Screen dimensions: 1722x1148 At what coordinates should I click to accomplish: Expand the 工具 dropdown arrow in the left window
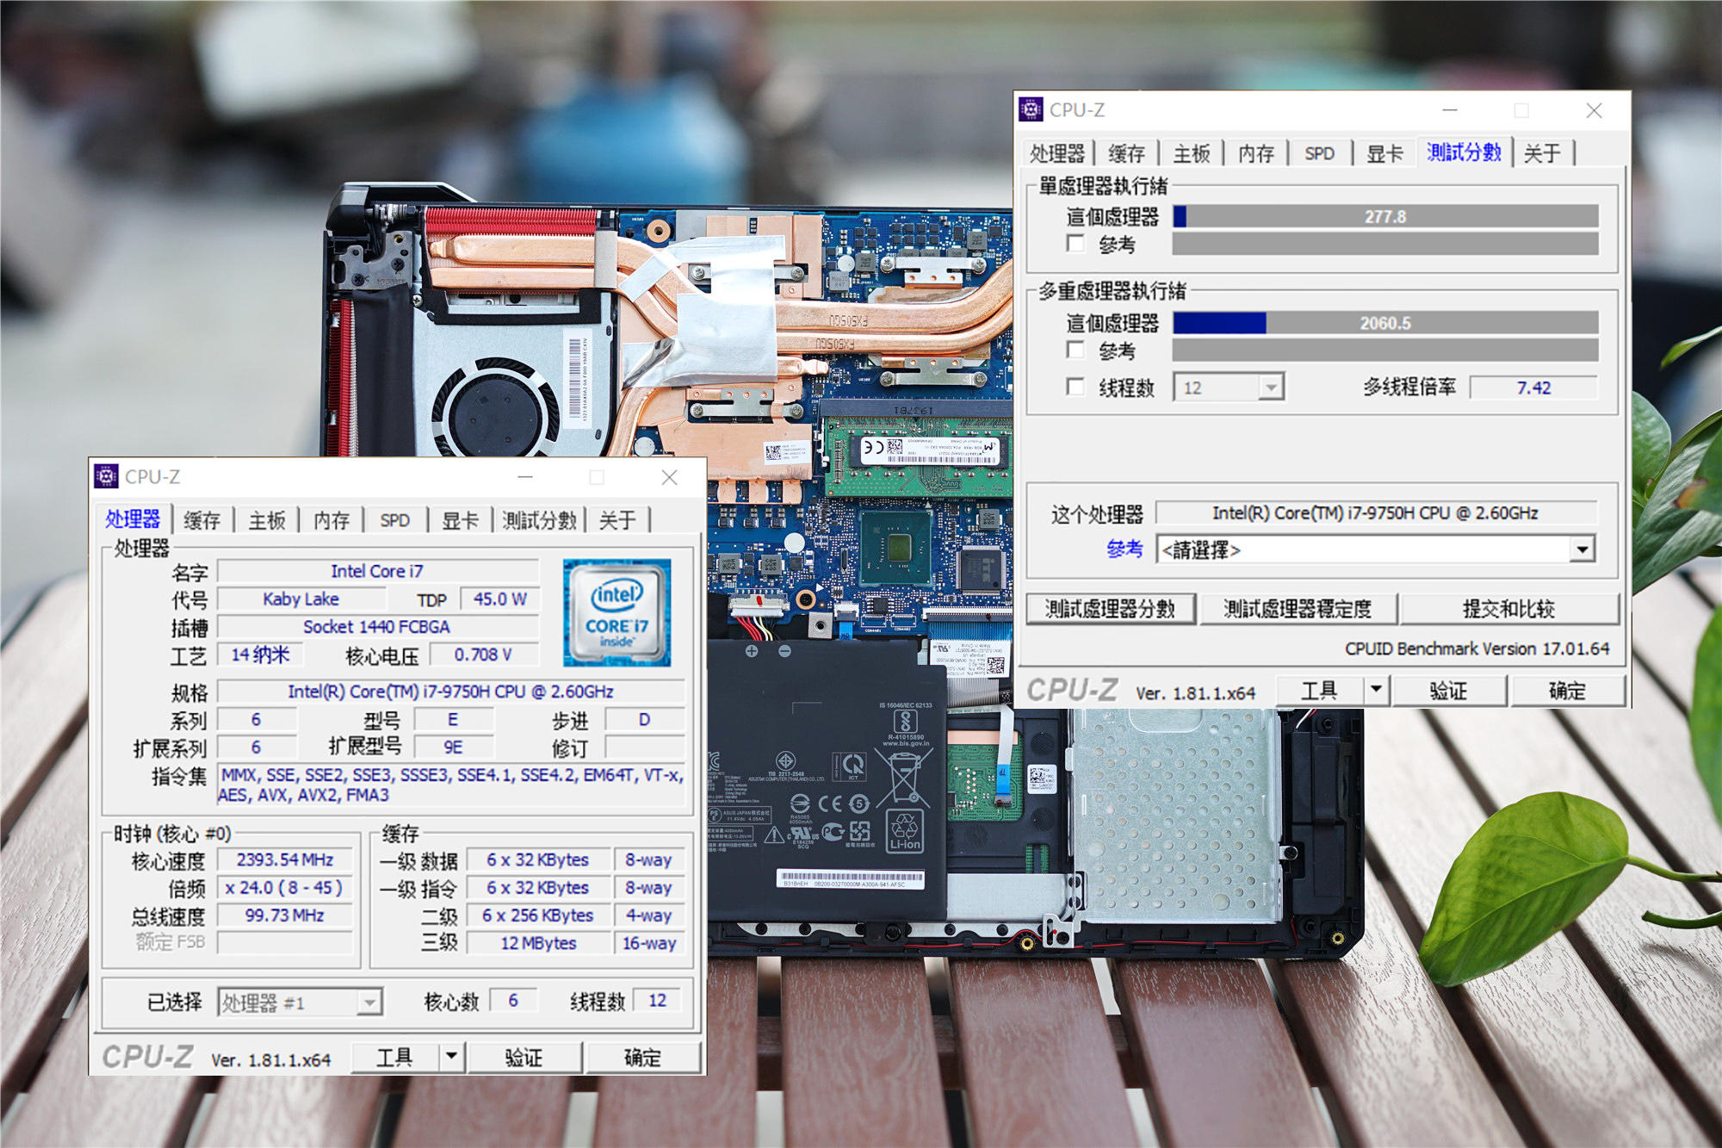click(x=449, y=1056)
